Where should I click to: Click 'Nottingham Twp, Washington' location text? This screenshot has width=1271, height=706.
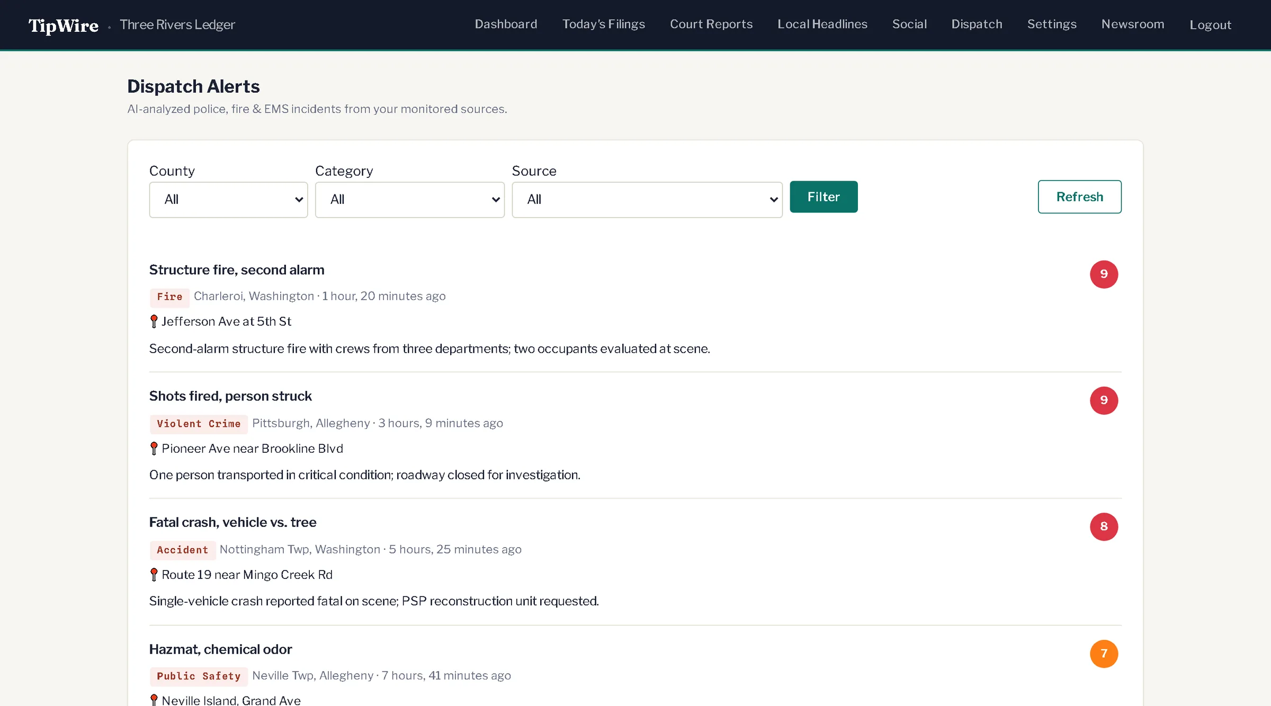click(x=300, y=549)
